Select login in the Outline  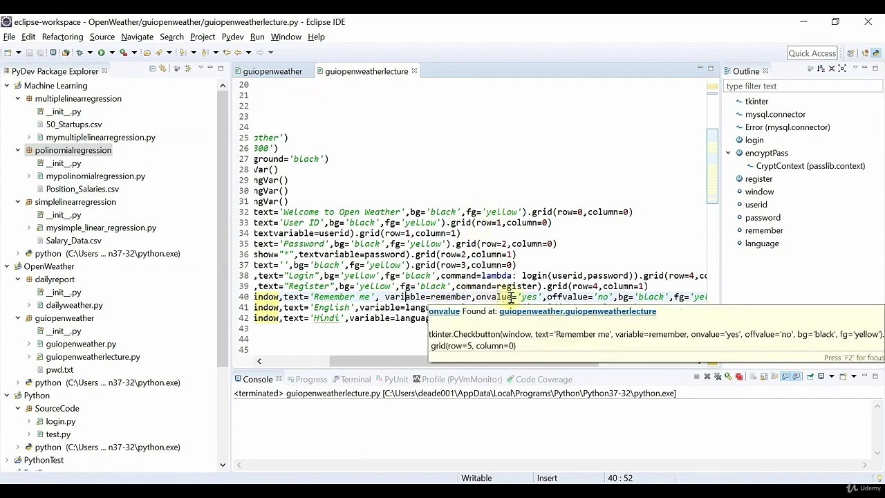coord(754,140)
